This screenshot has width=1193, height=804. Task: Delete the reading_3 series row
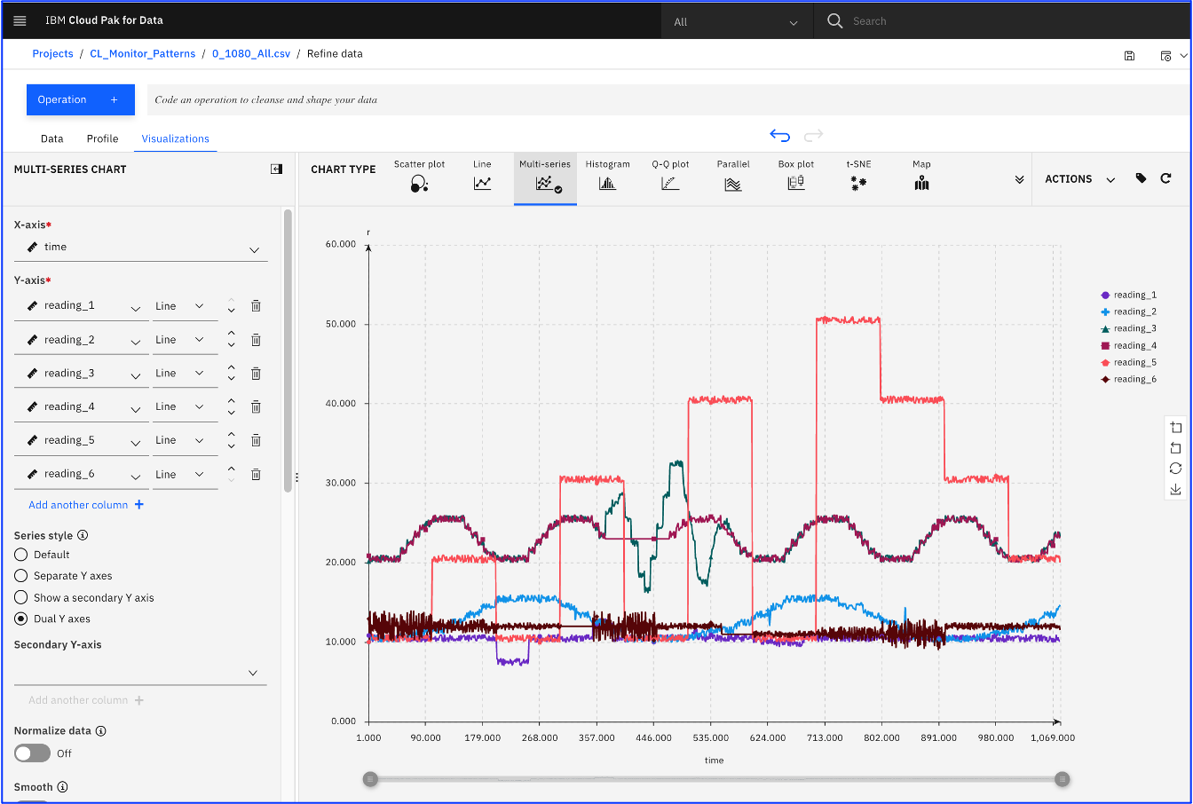tap(256, 374)
